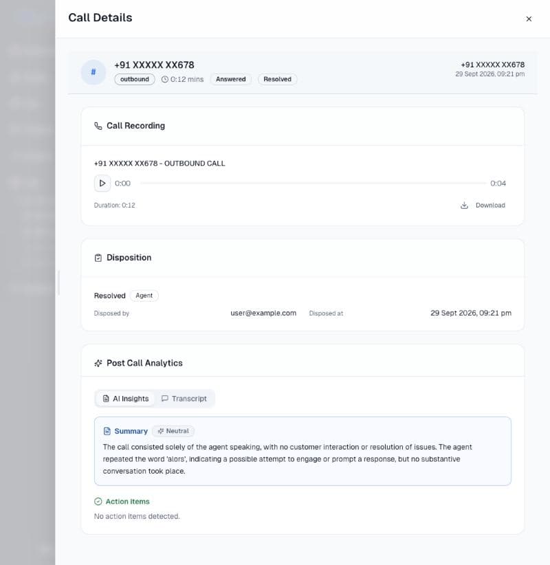550x565 pixels.
Task: Click the '0:00' recording start time
Action: [122, 184]
